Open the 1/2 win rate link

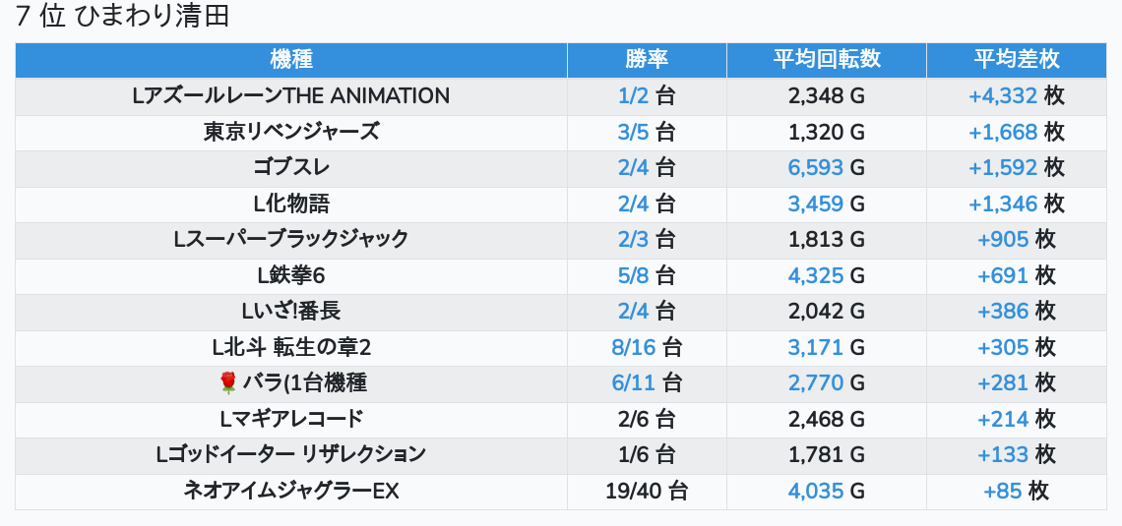(634, 96)
